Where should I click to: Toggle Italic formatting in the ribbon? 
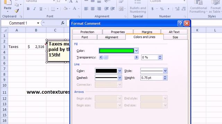[x=34, y=9]
